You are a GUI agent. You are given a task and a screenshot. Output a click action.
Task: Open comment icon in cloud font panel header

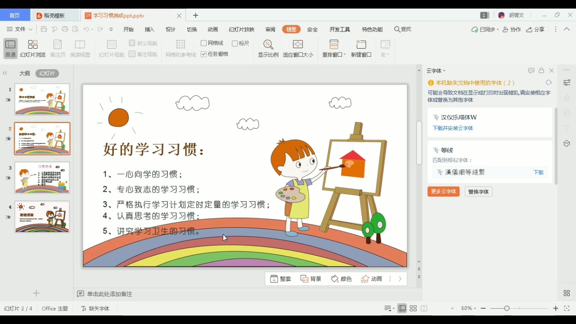click(531, 71)
